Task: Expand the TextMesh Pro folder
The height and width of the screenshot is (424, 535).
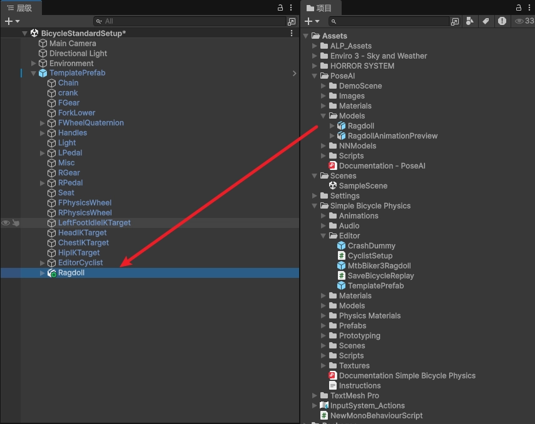Action: point(315,395)
